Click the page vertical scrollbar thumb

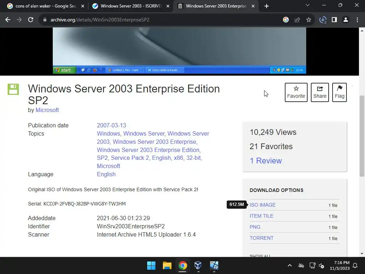[362, 136]
